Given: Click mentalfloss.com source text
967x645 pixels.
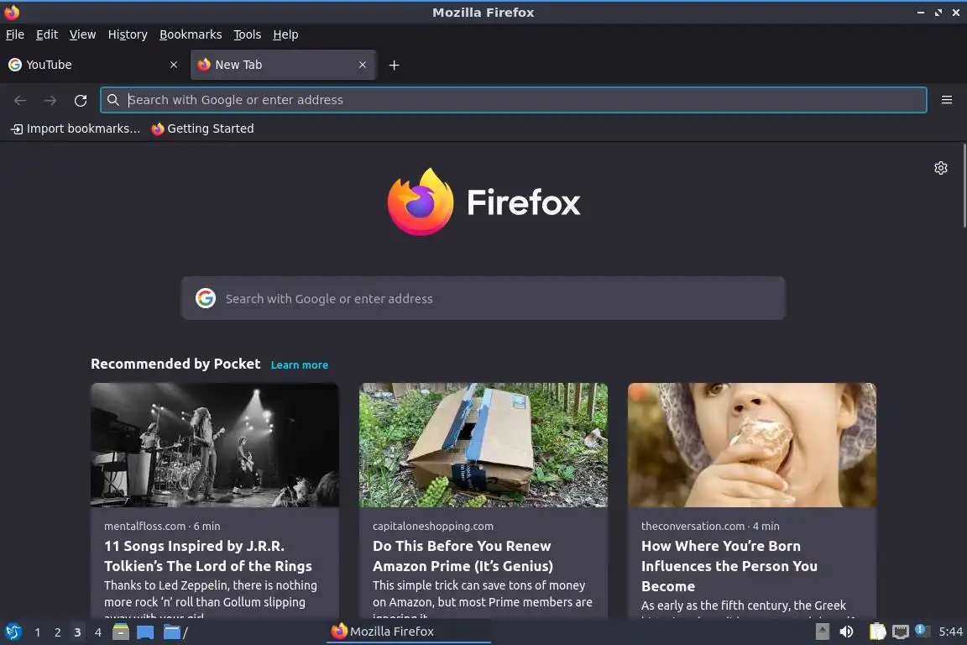Looking at the screenshot, I should point(145,526).
